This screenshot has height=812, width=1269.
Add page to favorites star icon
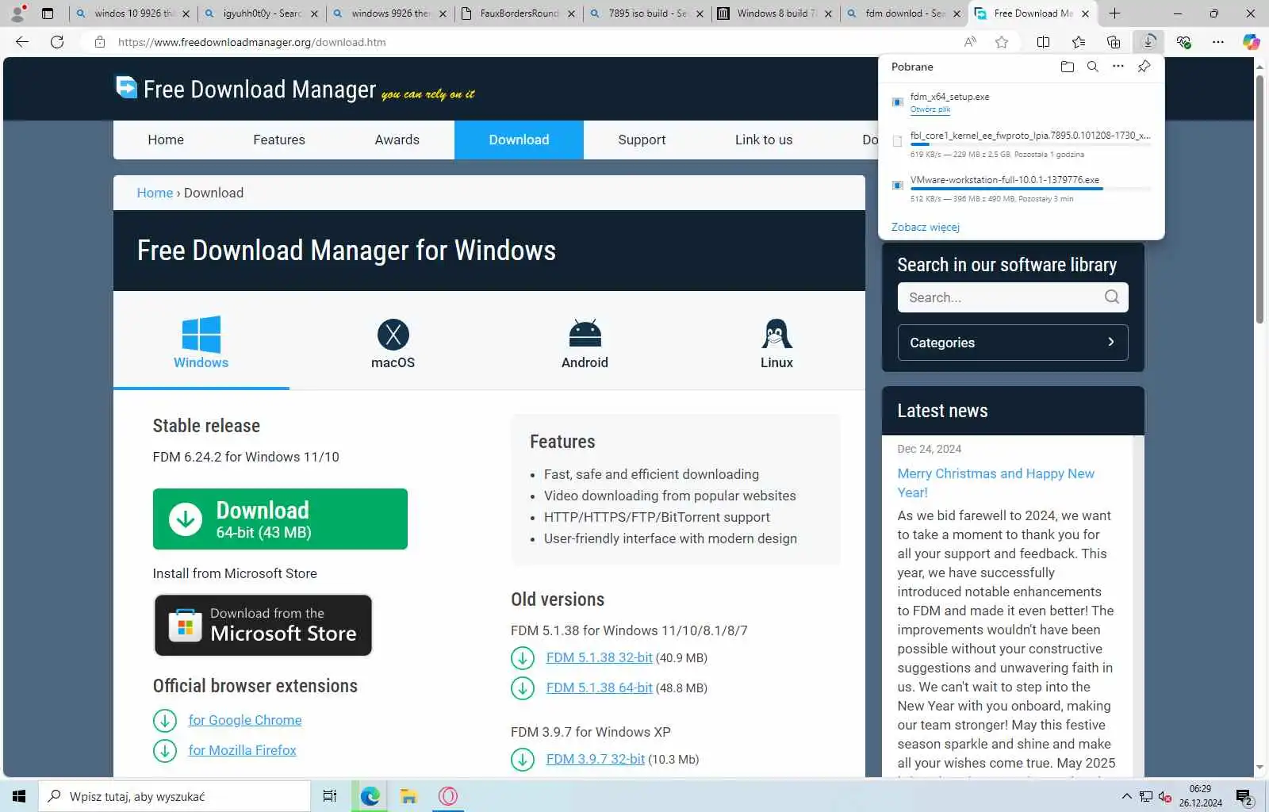pyautogui.click(x=1002, y=42)
